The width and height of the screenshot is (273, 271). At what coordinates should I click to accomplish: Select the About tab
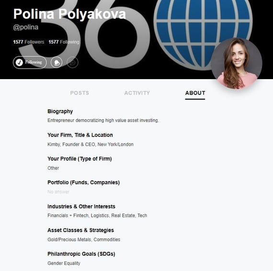coord(195,93)
